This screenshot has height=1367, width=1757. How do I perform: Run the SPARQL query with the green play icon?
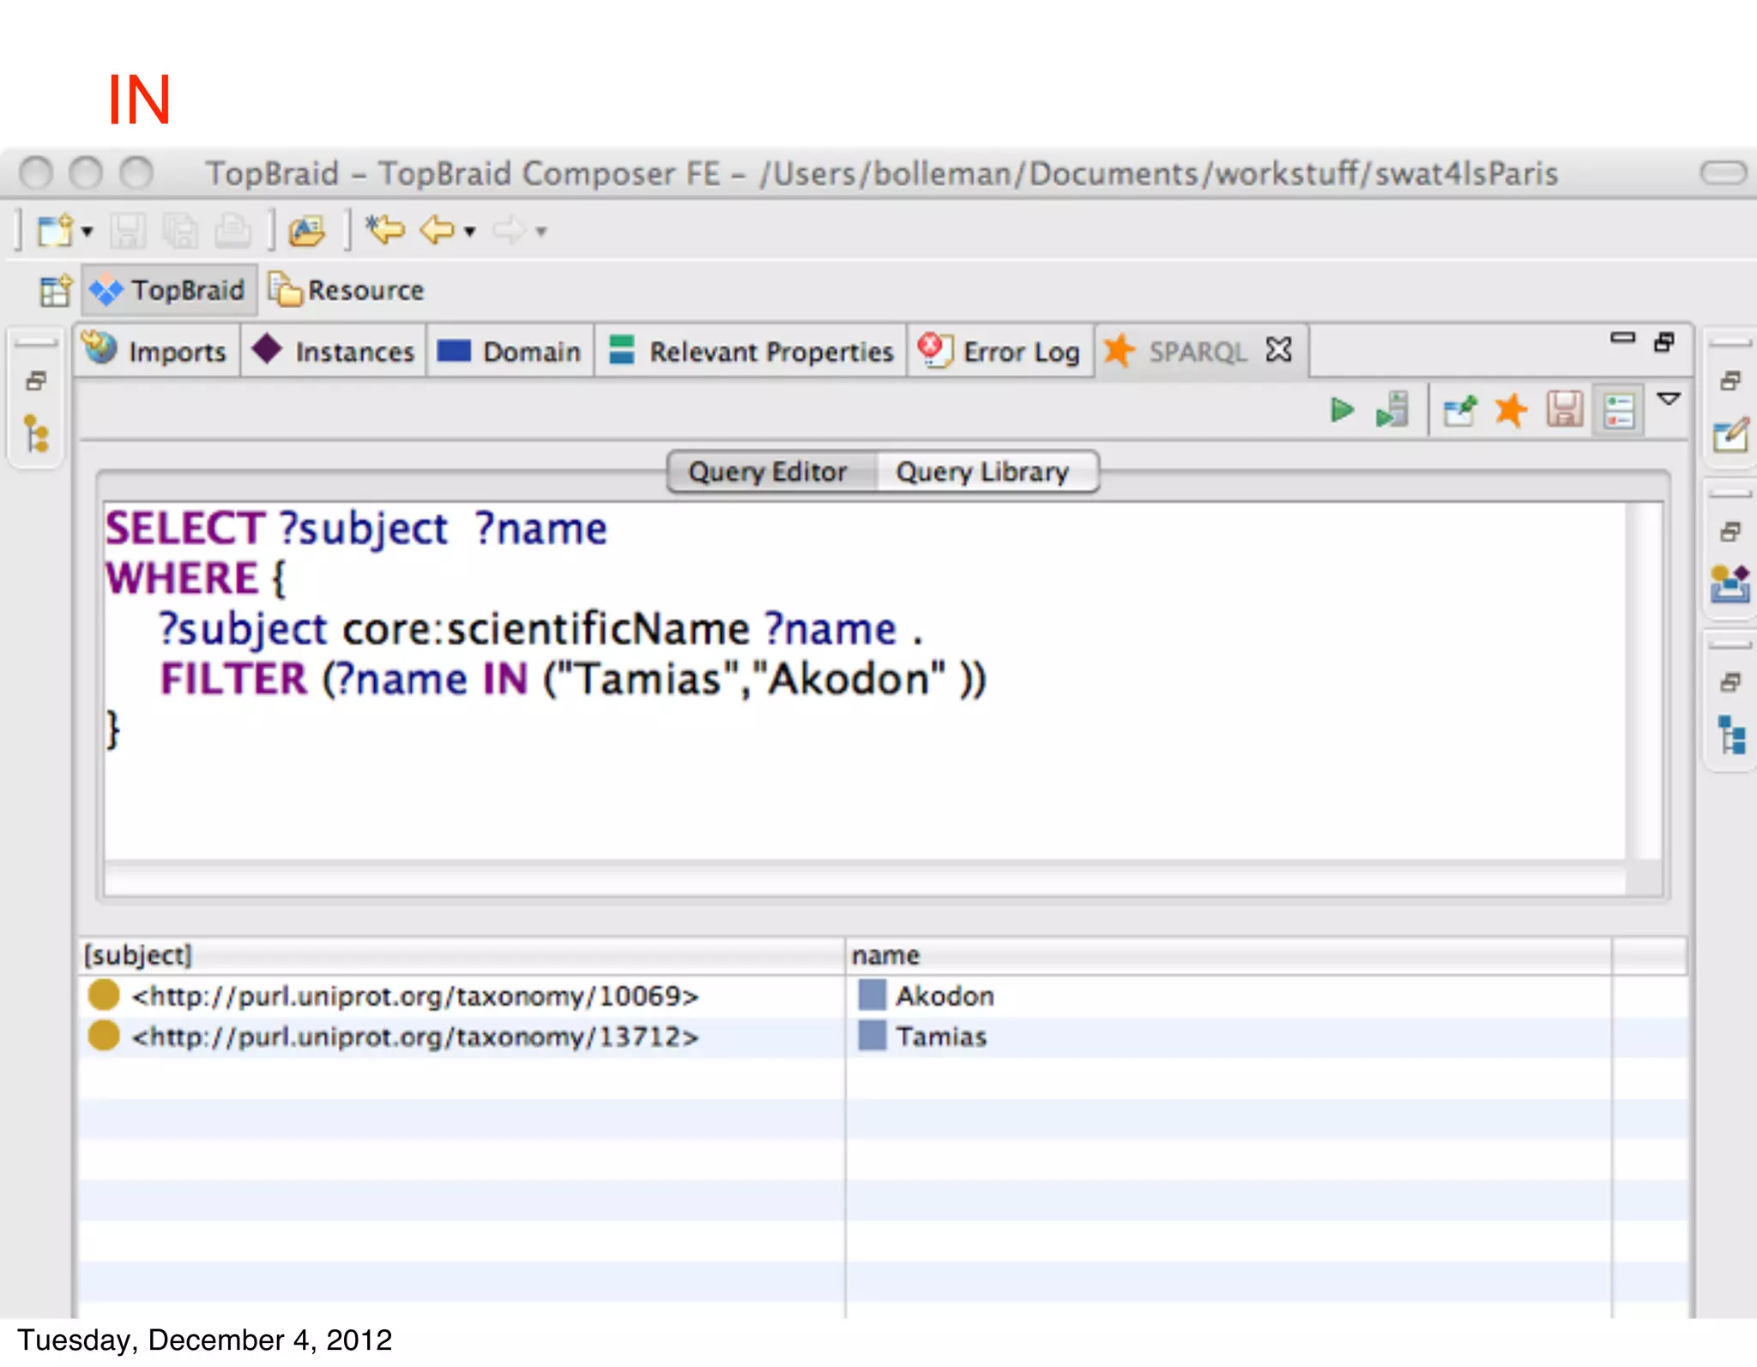click(1341, 410)
